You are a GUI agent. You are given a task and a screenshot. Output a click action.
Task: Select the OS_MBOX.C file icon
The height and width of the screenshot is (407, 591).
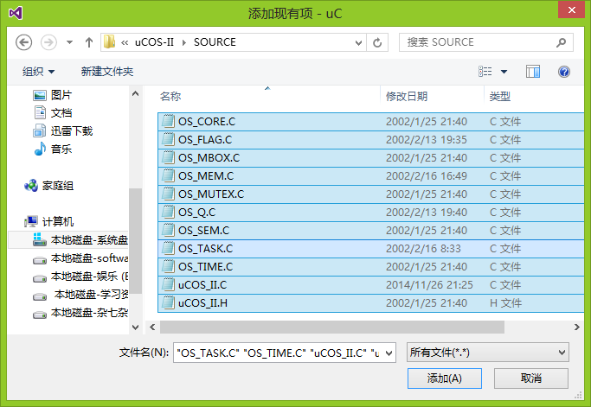168,157
